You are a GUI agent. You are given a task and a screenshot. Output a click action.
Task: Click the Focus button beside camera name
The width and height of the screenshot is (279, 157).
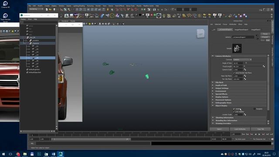pyautogui.click(x=265, y=34)
